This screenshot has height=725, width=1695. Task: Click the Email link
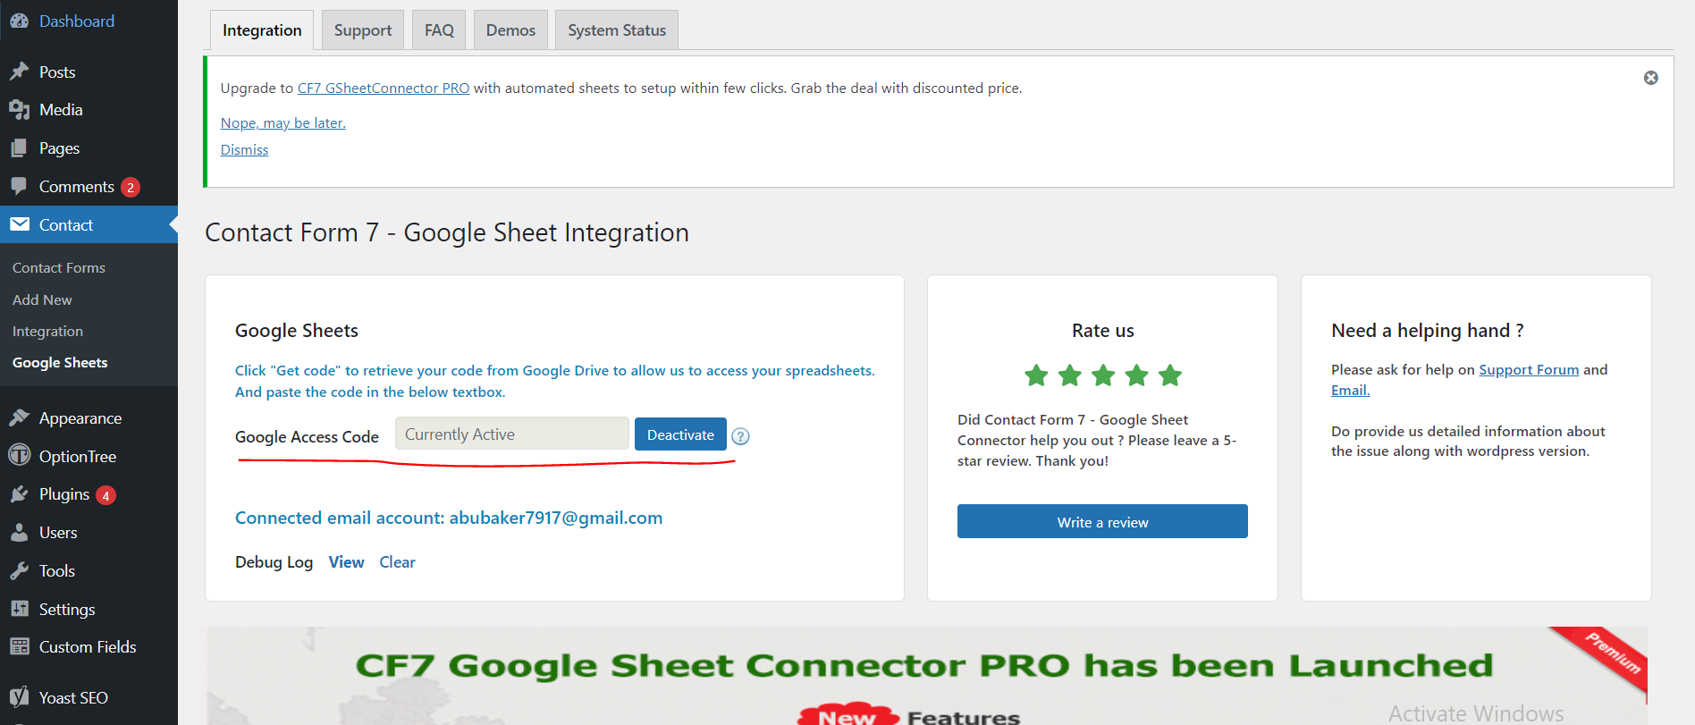(1350, 390)
